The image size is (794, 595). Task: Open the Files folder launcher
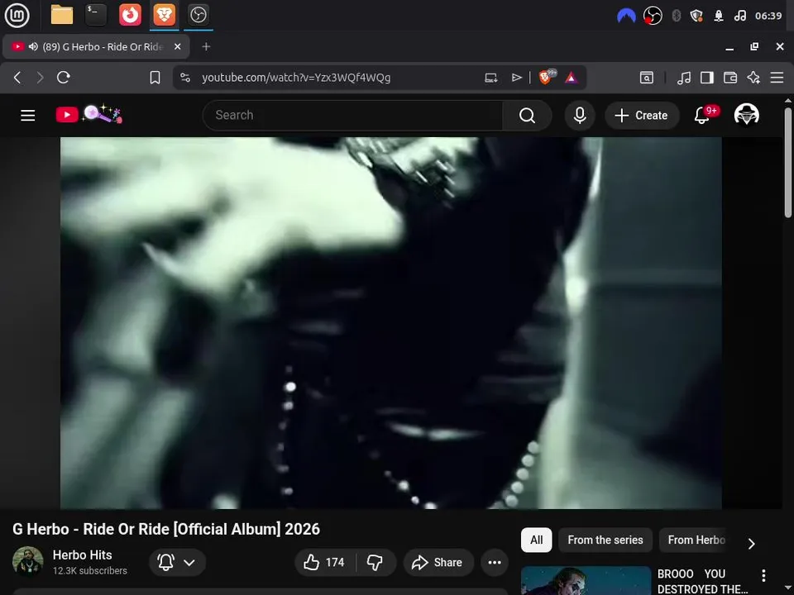[62, 15]
